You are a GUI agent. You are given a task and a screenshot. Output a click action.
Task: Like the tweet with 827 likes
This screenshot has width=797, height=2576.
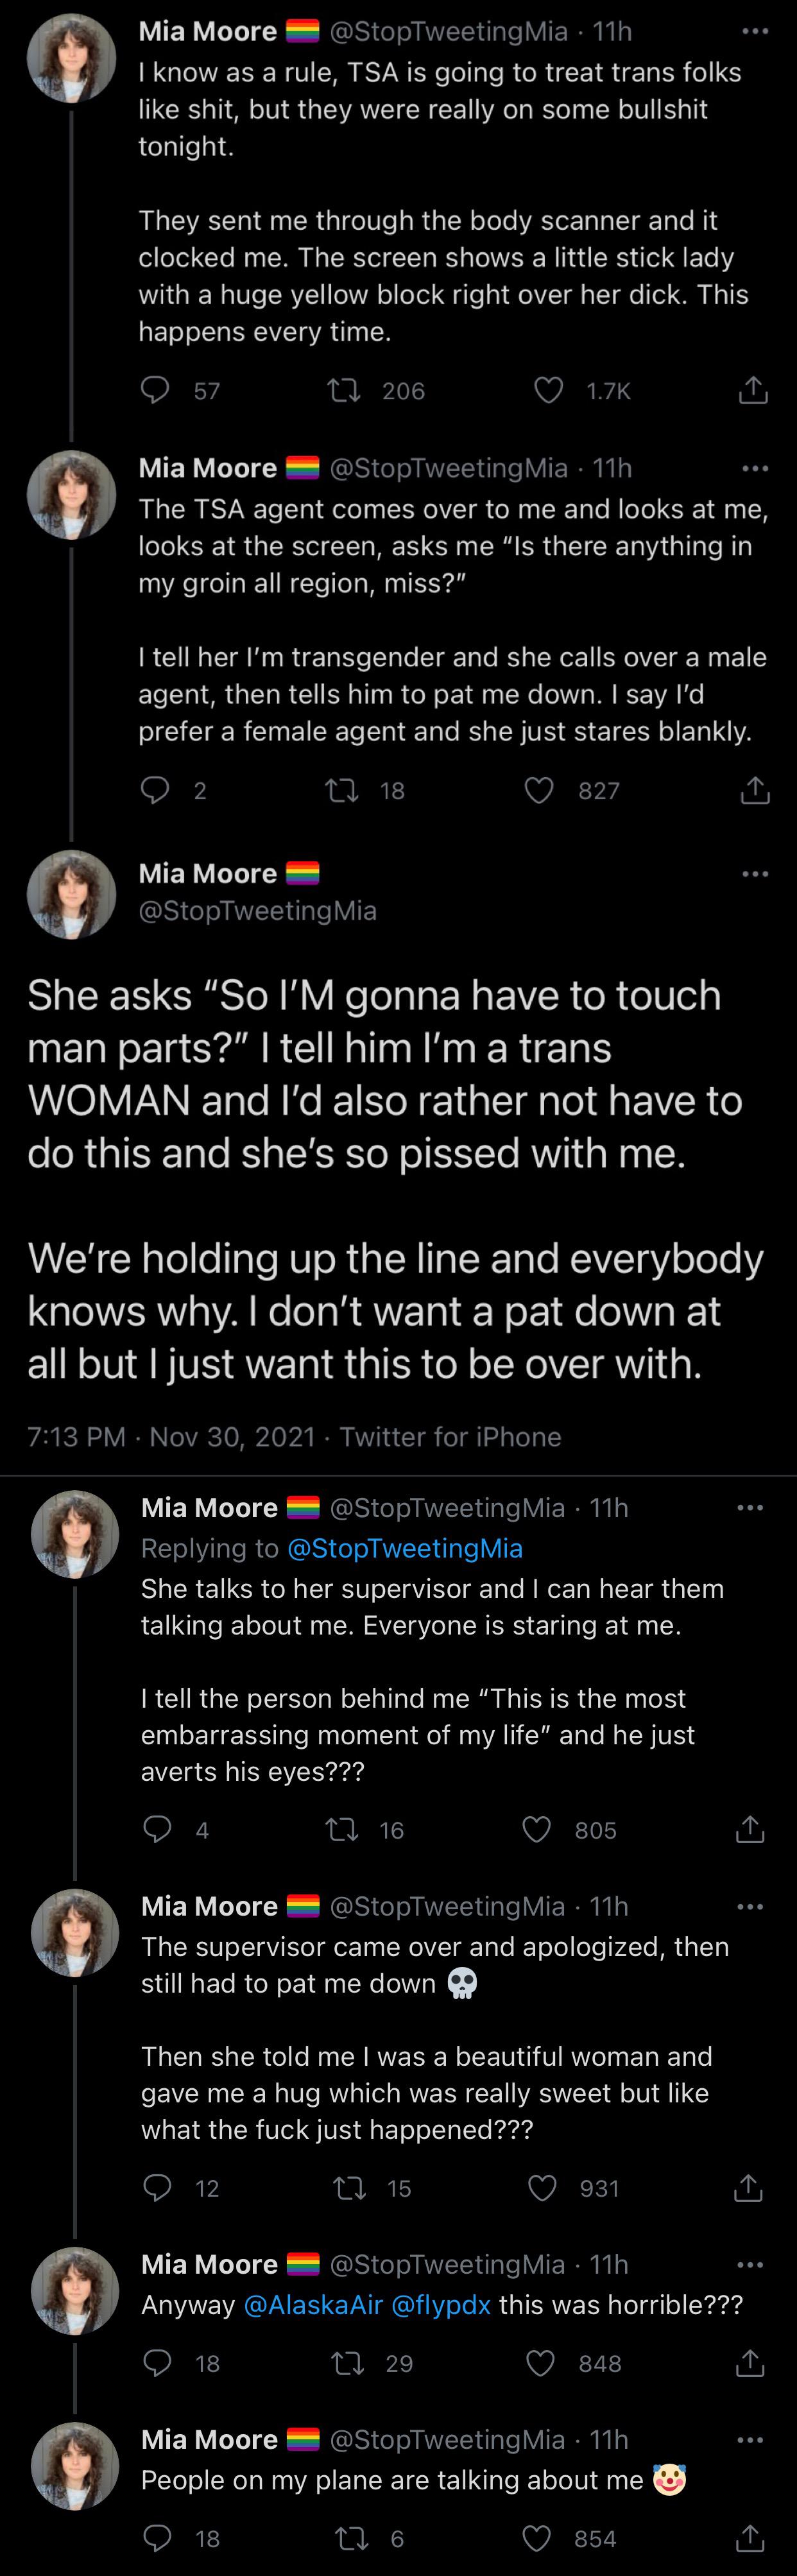point(539,791)
